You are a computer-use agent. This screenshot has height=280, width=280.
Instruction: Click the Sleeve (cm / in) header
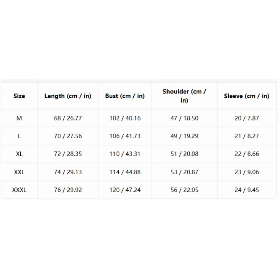coord(247,96)
